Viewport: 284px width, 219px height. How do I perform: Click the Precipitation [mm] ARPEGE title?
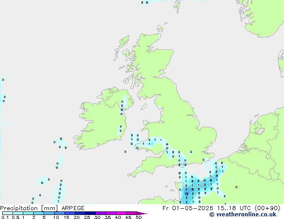click(x=42, y=208)
